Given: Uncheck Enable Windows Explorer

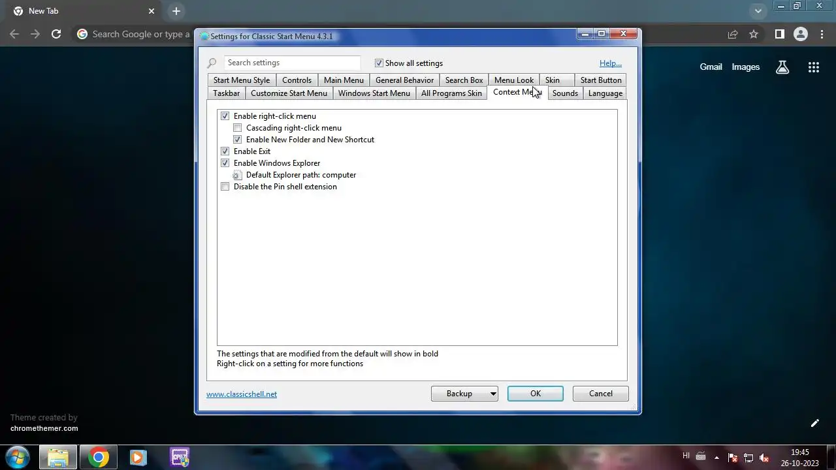Looking at the screenshot, I should (225, 163).
